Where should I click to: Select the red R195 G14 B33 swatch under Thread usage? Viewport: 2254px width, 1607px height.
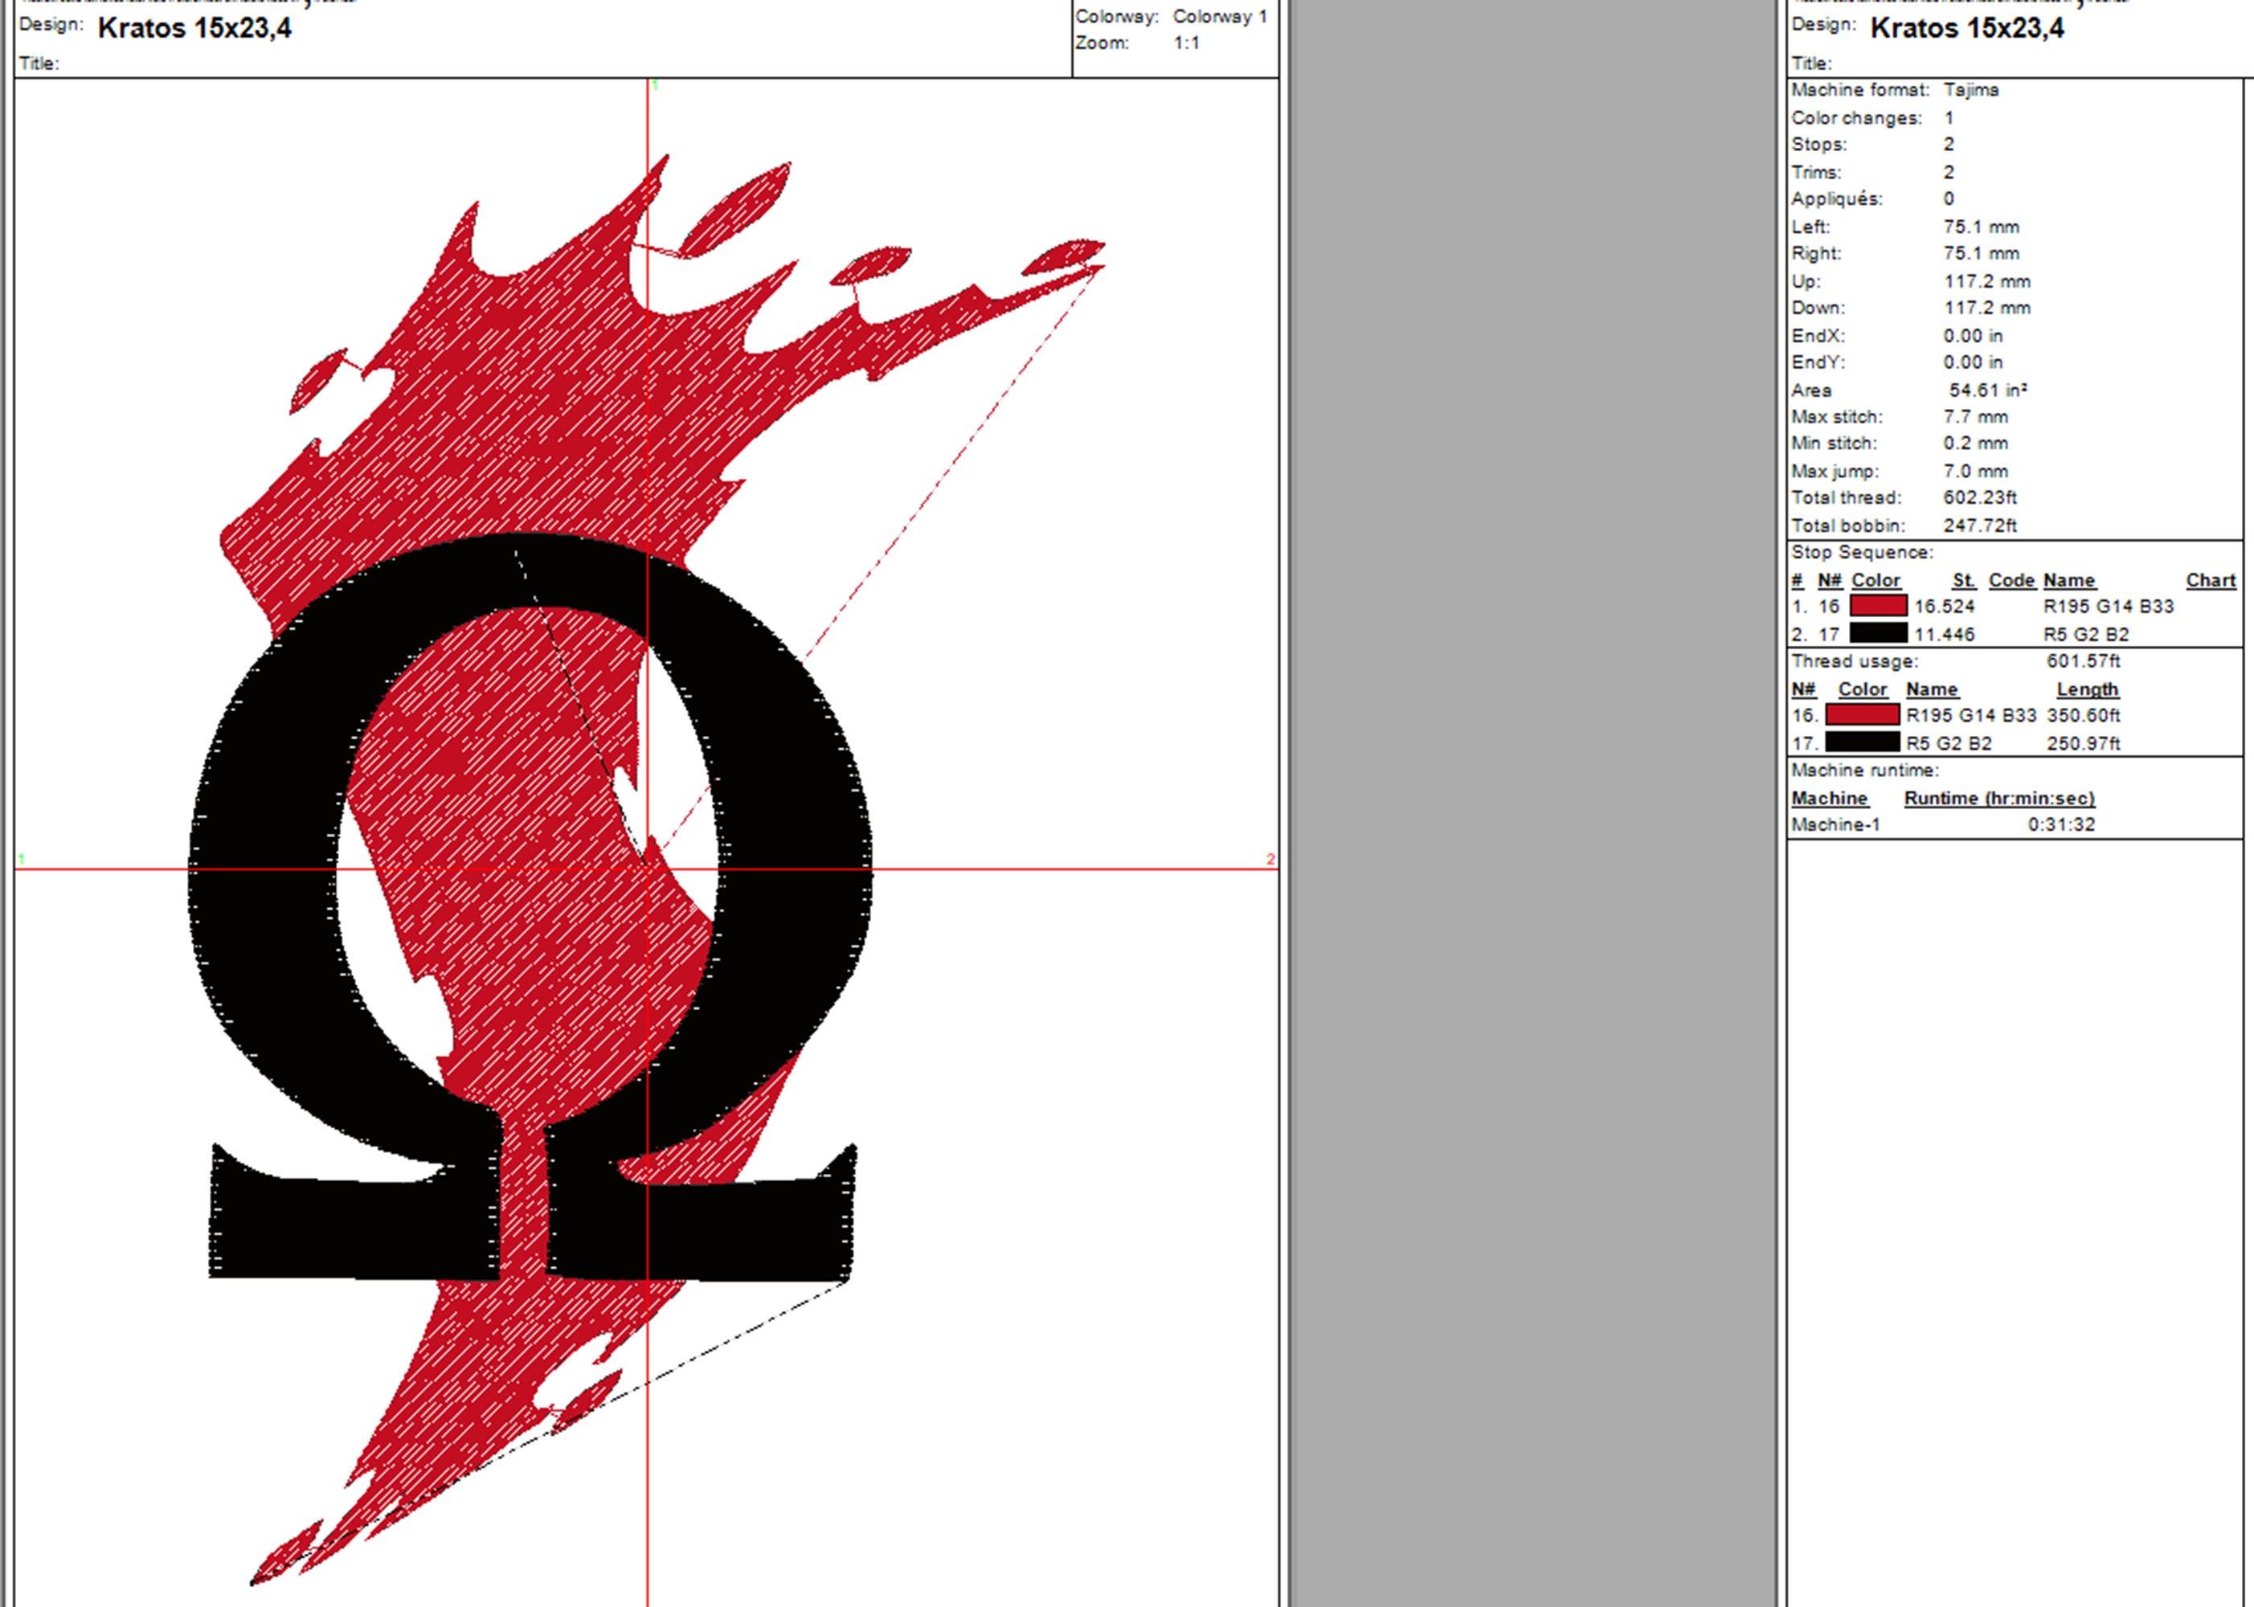(x=1860, y=715)
